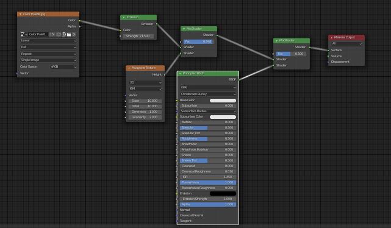Click the black Emission color swatch
Image resolution: width=391 pixels, height=228 pixels.
point(223,194)
